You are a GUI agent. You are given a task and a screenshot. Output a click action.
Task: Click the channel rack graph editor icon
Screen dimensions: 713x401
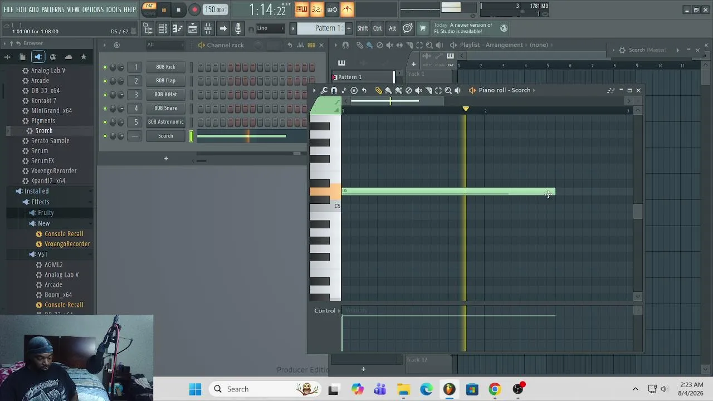(300, 45)
